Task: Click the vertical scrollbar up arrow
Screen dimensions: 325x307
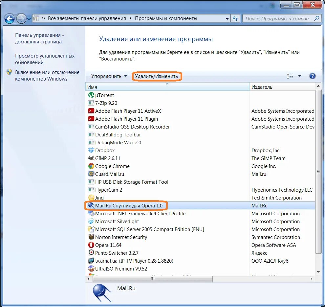Action: pos(318,86)
